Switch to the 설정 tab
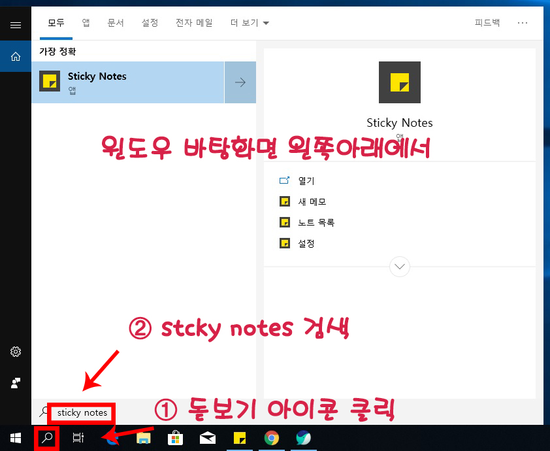 tap(150, 23)
